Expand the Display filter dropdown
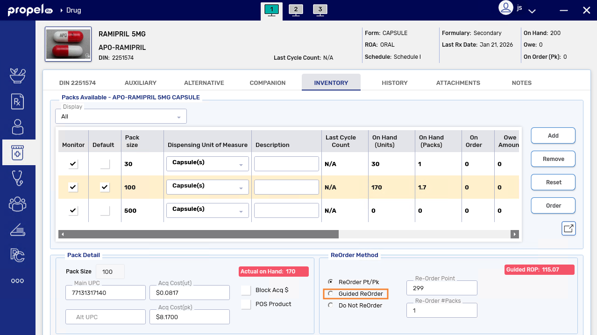The image size is (597, 335). 121,116
